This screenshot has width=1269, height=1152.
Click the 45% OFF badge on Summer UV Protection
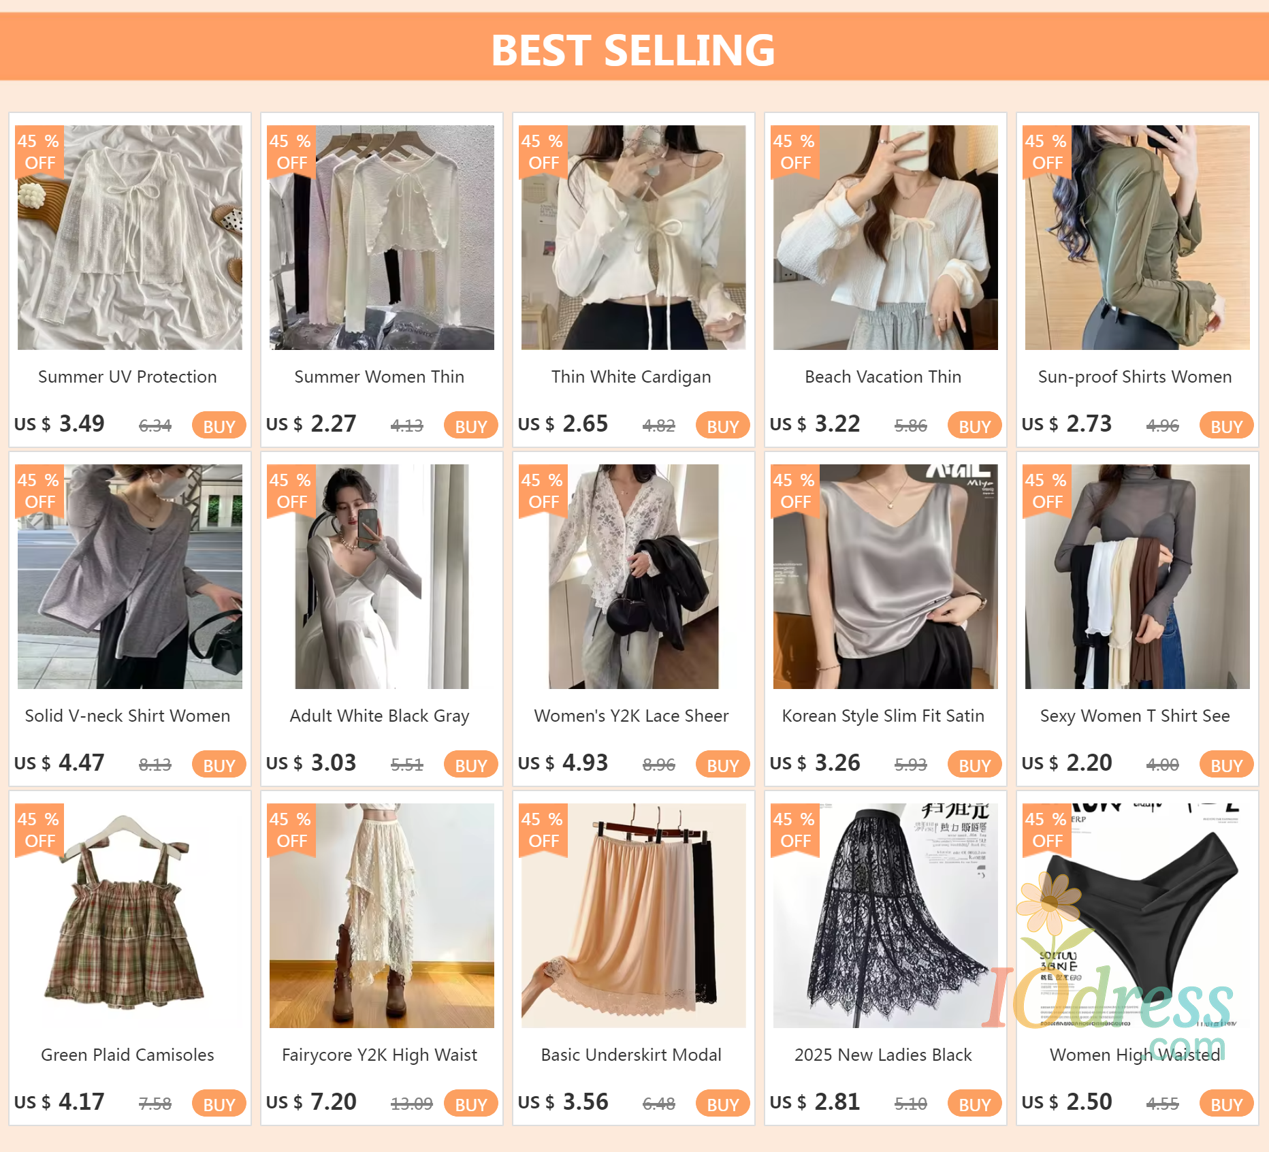click(x=39, y=152)
